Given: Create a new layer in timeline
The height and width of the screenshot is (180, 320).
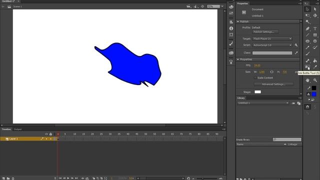Looking at the screenshot, I should pyautogui.click(x=3, y=178).
